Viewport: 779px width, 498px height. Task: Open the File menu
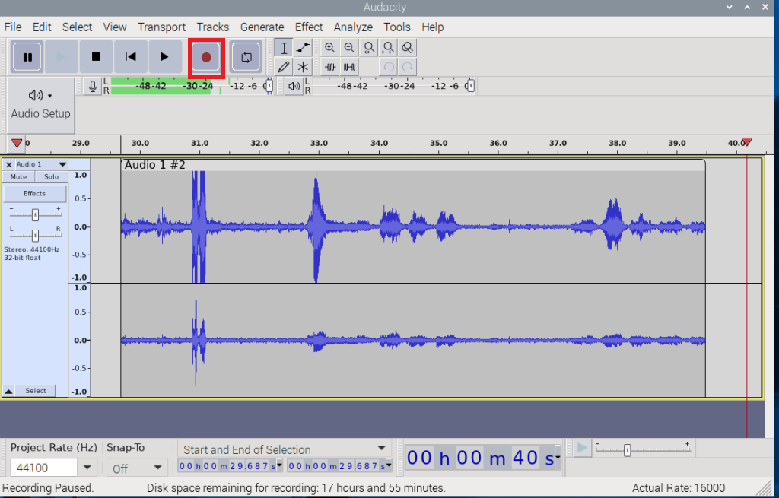[12, 27]
